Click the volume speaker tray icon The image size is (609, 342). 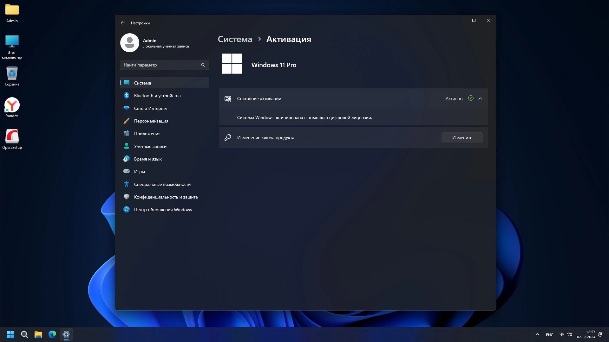(569, 334)
